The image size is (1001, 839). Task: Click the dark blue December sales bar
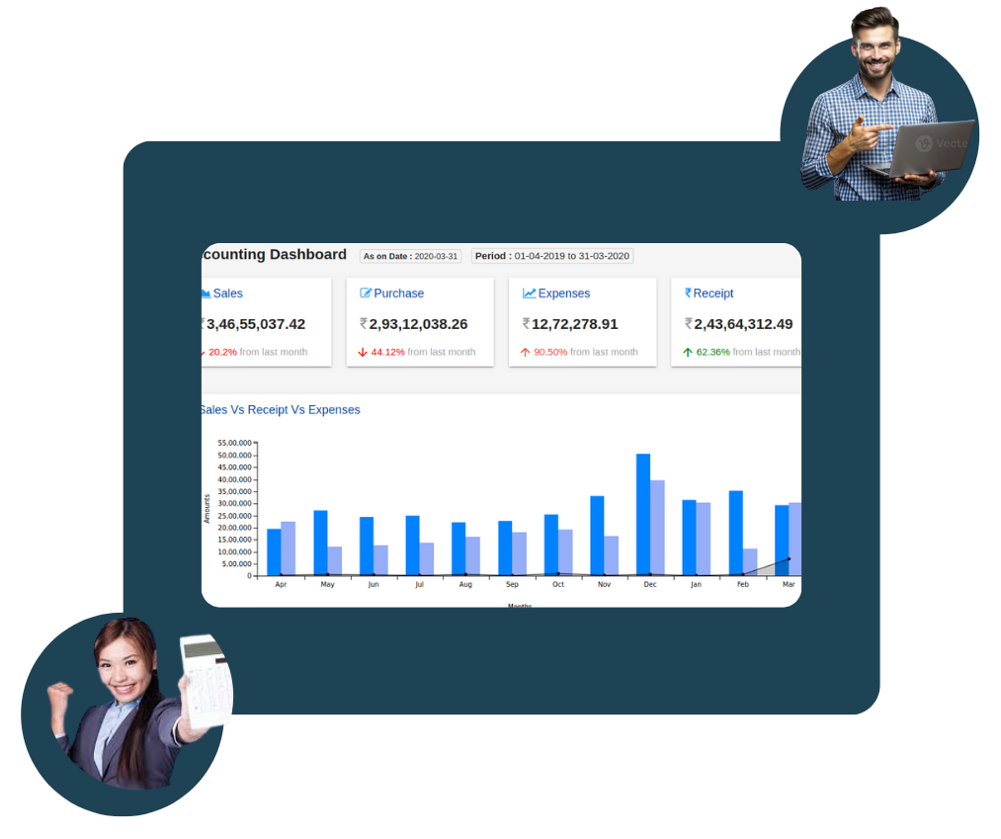643,515
